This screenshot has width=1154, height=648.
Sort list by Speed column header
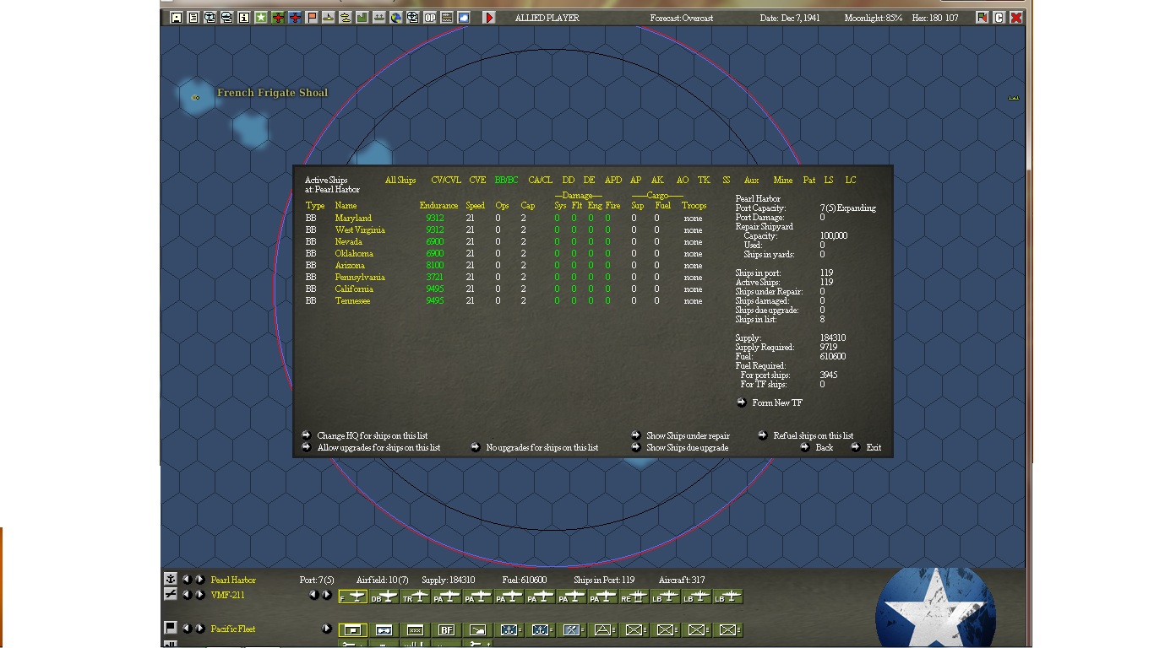pos(476,205)
